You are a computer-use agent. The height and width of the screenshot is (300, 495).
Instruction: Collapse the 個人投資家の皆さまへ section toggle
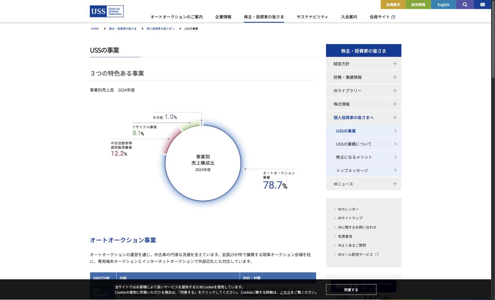point(395,117)
